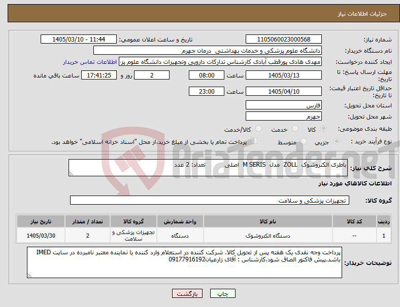The height and width of the screenshot is (307, 400).
Task: Click the delivery city field جهرم
Action: click(x=284, y=116)
